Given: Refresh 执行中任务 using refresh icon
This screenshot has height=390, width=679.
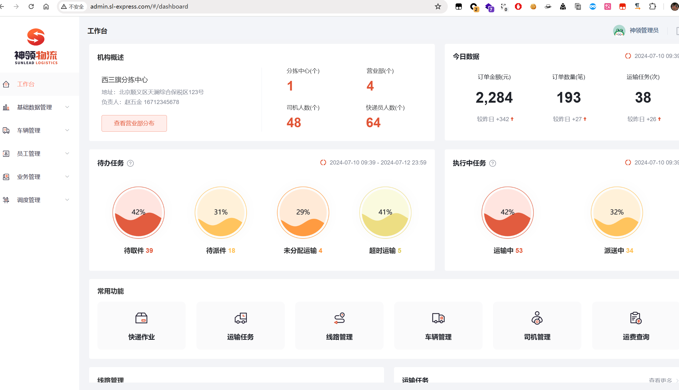Looking at the screenshot, I should click(x=628, y=163).
